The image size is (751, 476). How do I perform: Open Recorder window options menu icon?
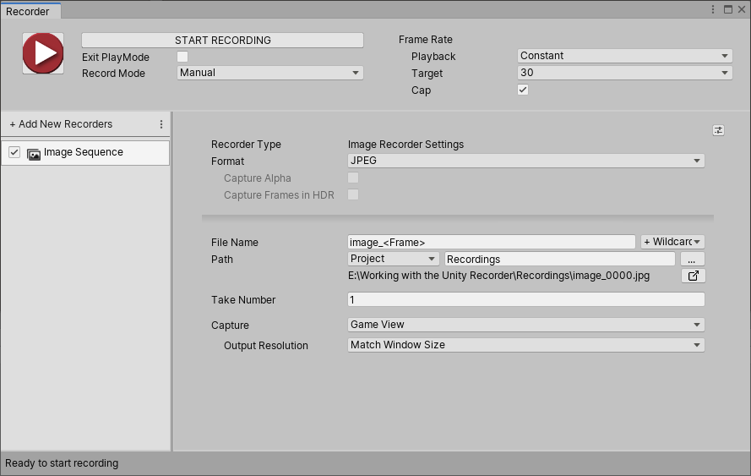pos(714,9)
